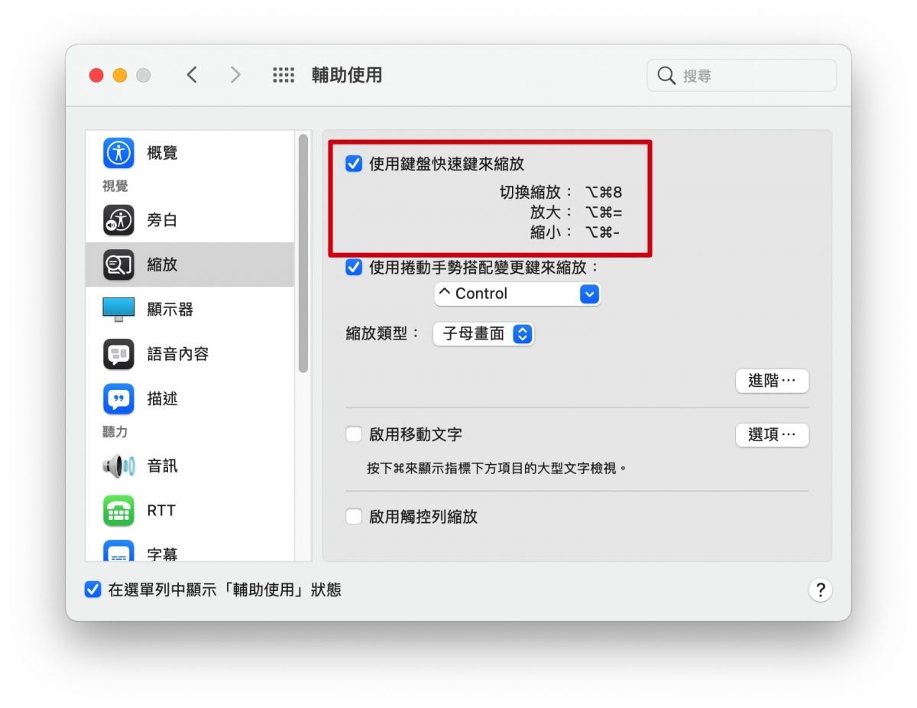Click the 放大 shortcut text
This screenshot has height=708, width=917.
577,212
